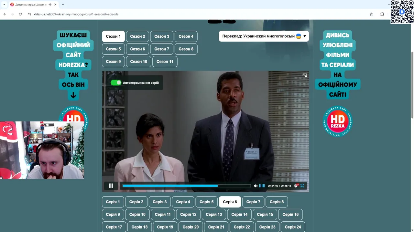
Task: Switch to Сезон 4
Action: pos(186,36)
